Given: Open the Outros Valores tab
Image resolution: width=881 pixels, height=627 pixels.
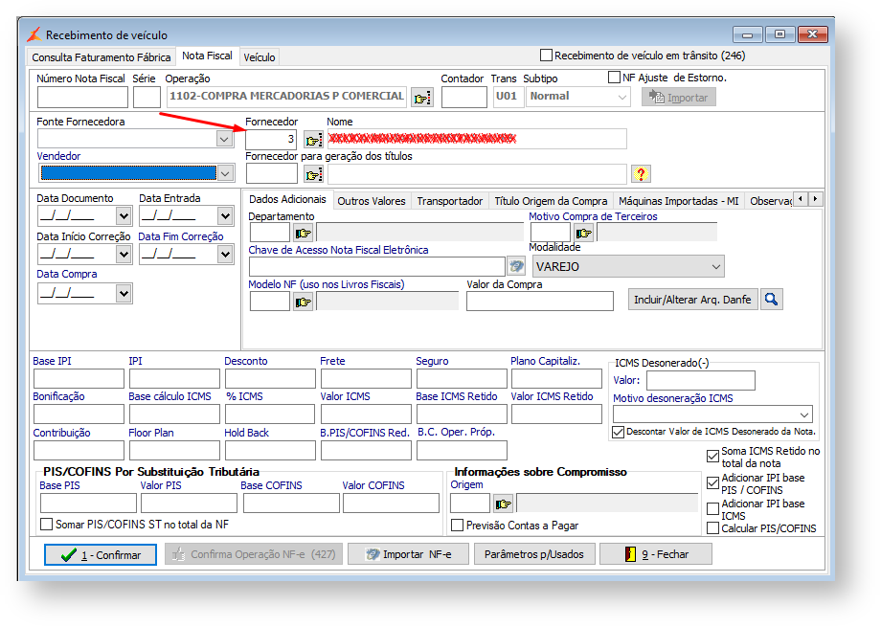Looking at the screenshot, I should pyautogui.click(x=372, y=201).
